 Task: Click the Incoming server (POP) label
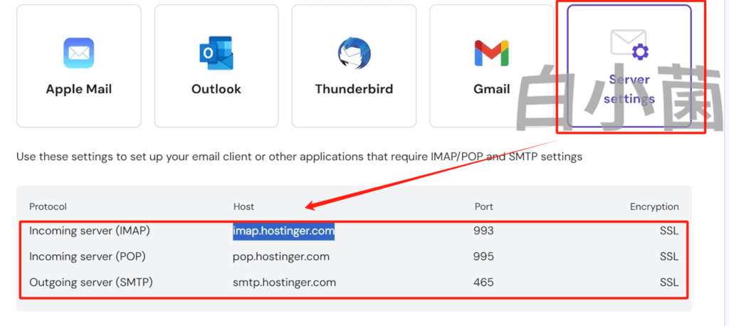coord(87,257)
